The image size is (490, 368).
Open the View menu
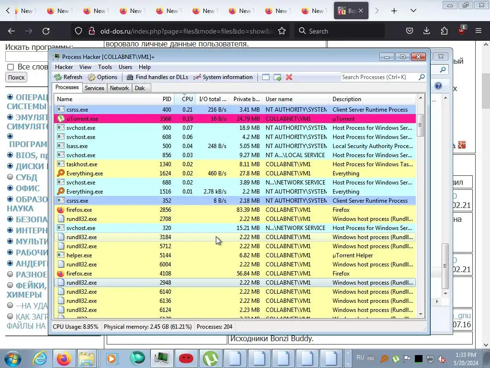85,67
